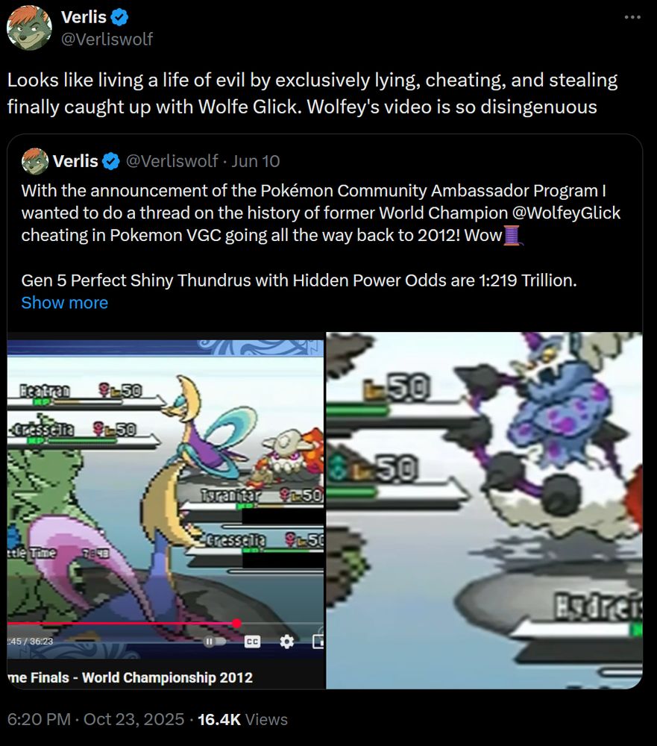This screenshot has height=746, width=657.
Task: Click the quoted tweet's small Verlis avatar
Action: (x=35, y=161)
